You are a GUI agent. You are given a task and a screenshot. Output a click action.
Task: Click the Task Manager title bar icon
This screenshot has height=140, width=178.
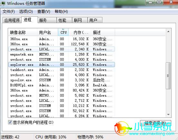coord(3,3)
